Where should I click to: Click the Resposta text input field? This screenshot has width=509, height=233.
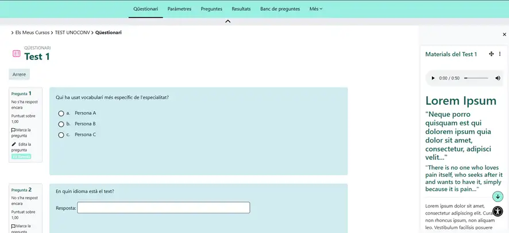pyautogui.click(x=163, y=208)
